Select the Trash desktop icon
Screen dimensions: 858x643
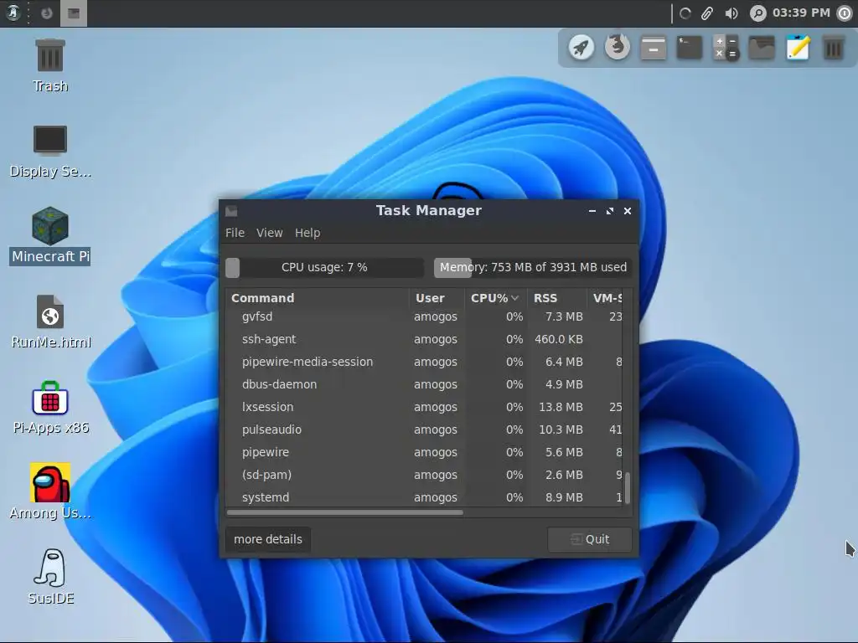pos(49,65)
